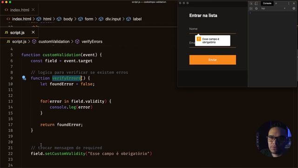
Task: Focus the Email input field
Action: pos(212,43)
